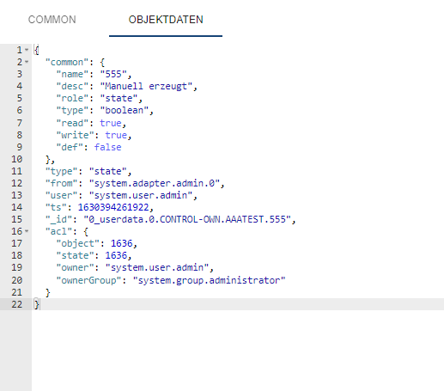This screenshot has width=444, height=391.
Task: Click the "name": "555" line
Action: (94, 74)
